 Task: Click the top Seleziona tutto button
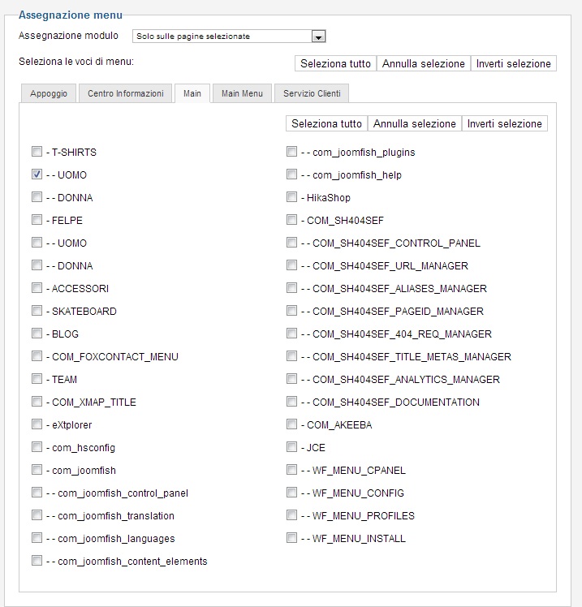335,63
